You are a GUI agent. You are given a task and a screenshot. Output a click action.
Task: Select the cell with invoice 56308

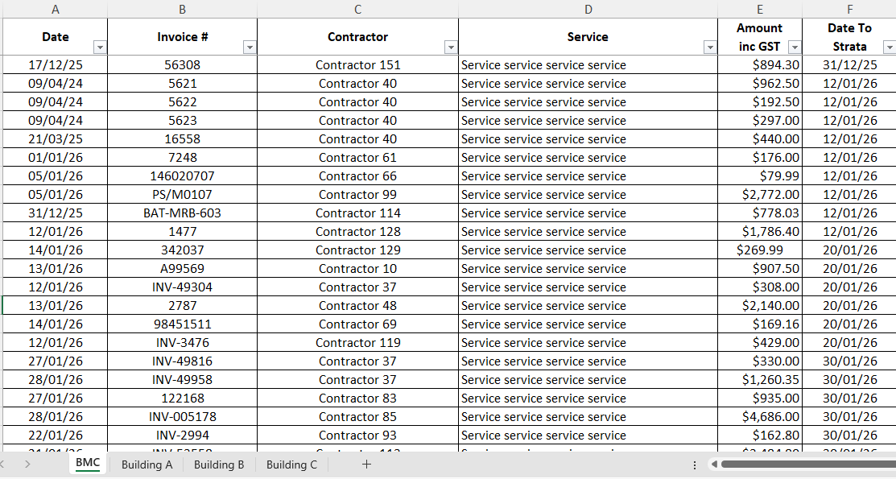click(x=182, y=64)
